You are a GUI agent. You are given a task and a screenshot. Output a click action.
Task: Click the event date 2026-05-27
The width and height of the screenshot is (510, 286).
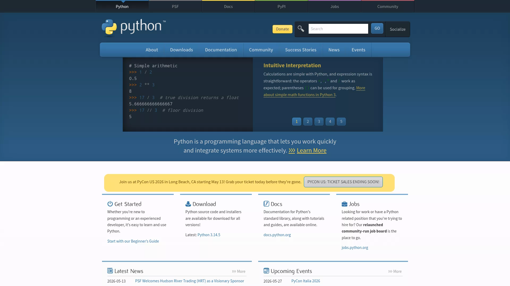pos(273,281)
